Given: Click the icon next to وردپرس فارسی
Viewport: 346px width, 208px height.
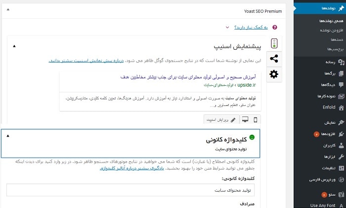Looking at the screenshot, I should (341, 179).
